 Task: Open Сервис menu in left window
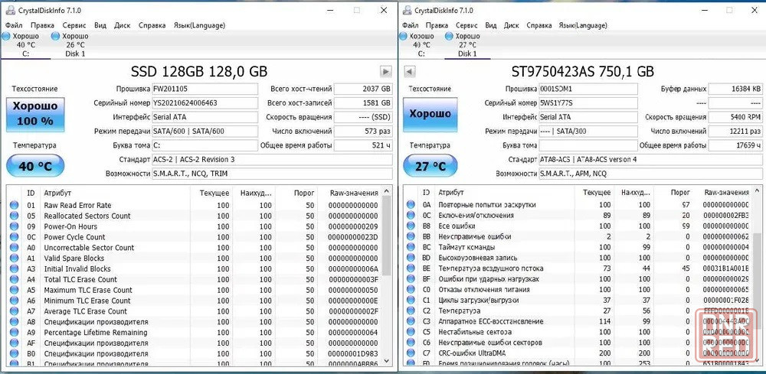(74, 25)
